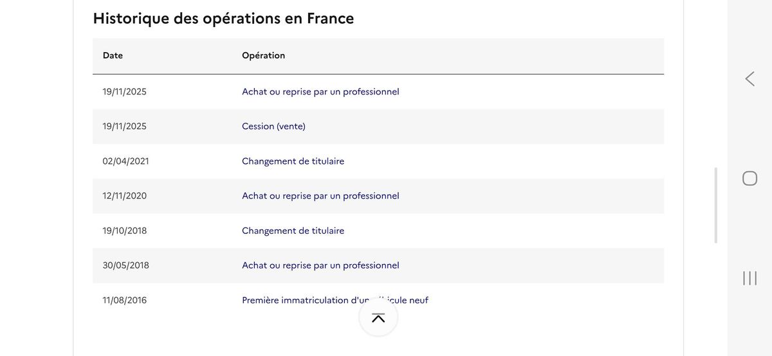772x356 pixels.
Task: Tap the Android back navigation arrow
Action: (749, 78)
